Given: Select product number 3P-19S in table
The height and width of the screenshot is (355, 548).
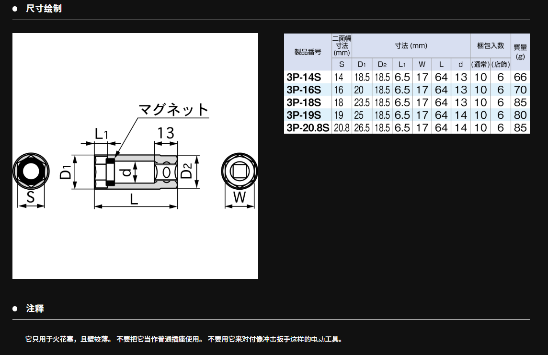Looking at the screenshot, I should pos(303,115).
